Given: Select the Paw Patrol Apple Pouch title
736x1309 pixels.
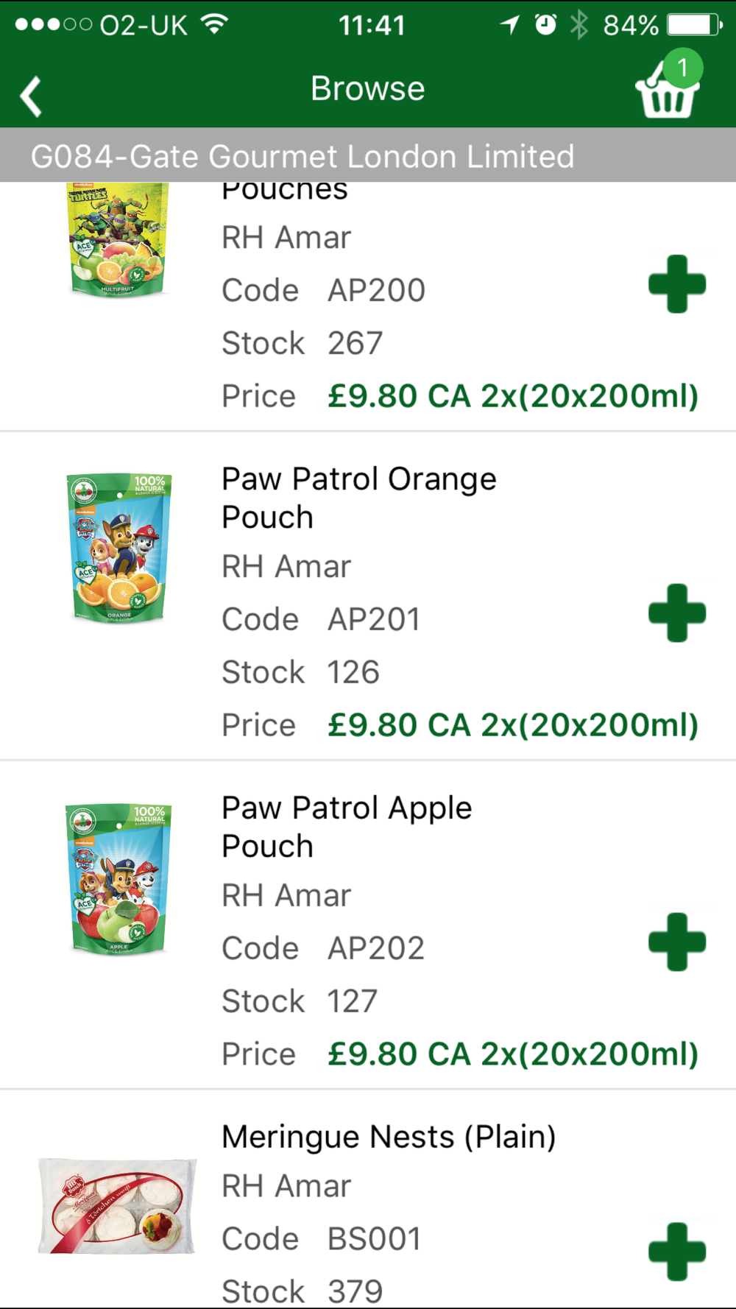Looking at the screenshot, I should coord(347,828).
